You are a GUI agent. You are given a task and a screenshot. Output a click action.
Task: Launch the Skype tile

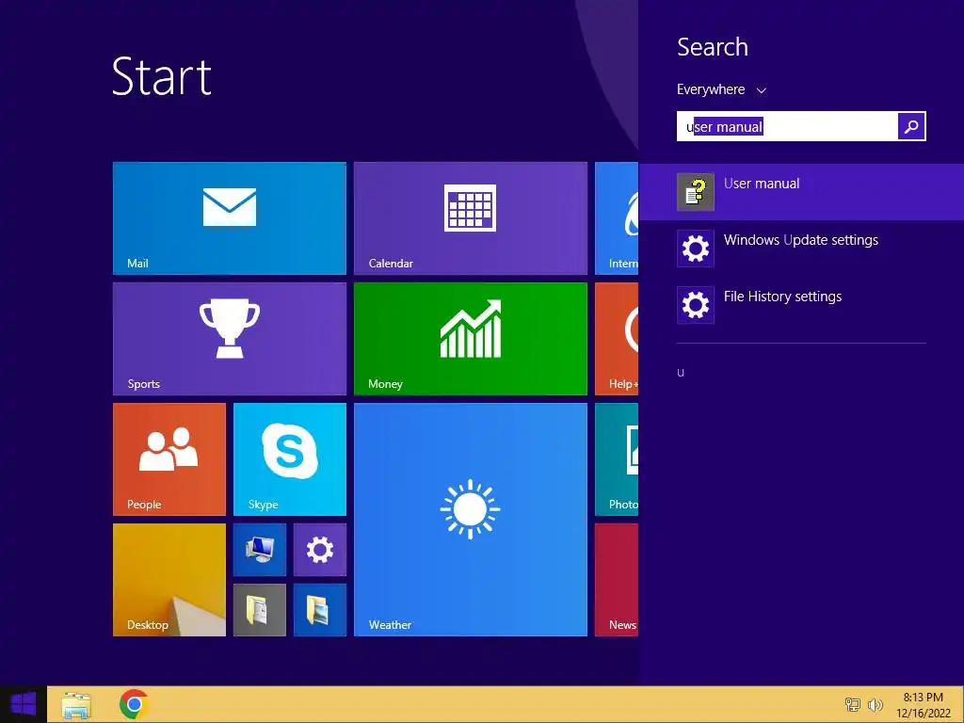pos(290,459)
